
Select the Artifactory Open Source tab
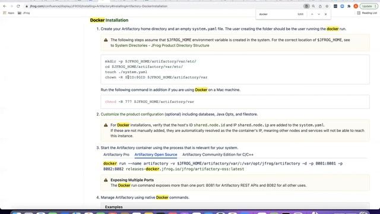(156, 155)
